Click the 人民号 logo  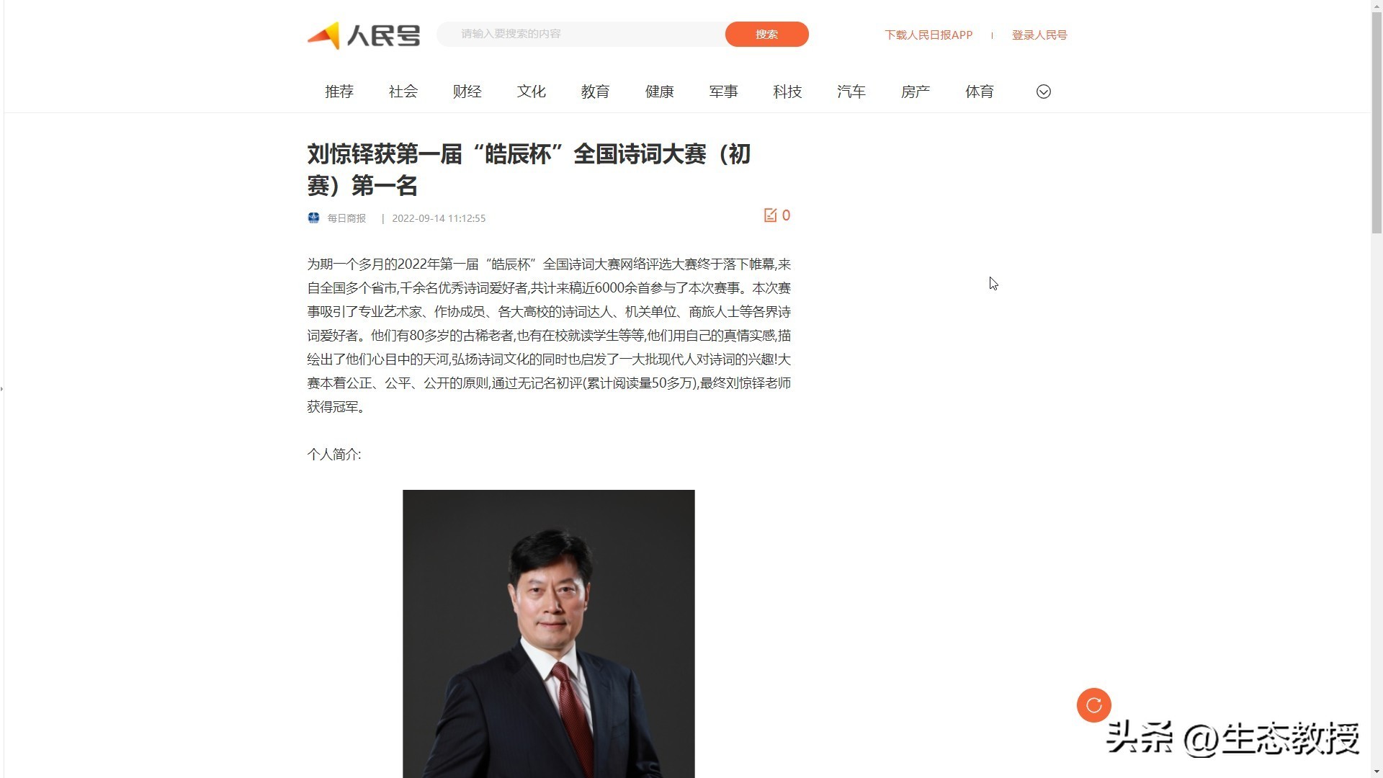pyautogui.click(x=364, y=35)
